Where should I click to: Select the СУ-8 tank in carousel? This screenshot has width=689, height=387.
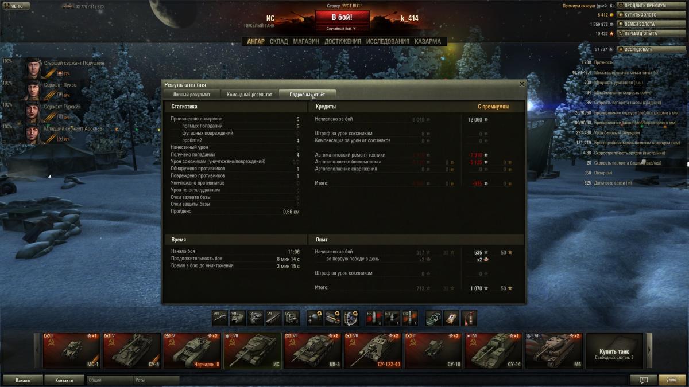(131, 351)
